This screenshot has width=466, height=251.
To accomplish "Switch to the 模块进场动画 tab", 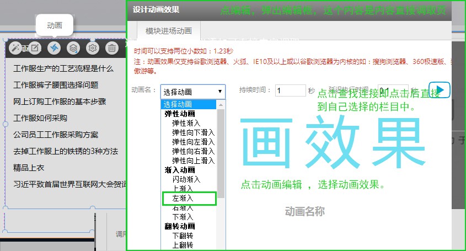I will pyautogui.click(x=169, y=30).
